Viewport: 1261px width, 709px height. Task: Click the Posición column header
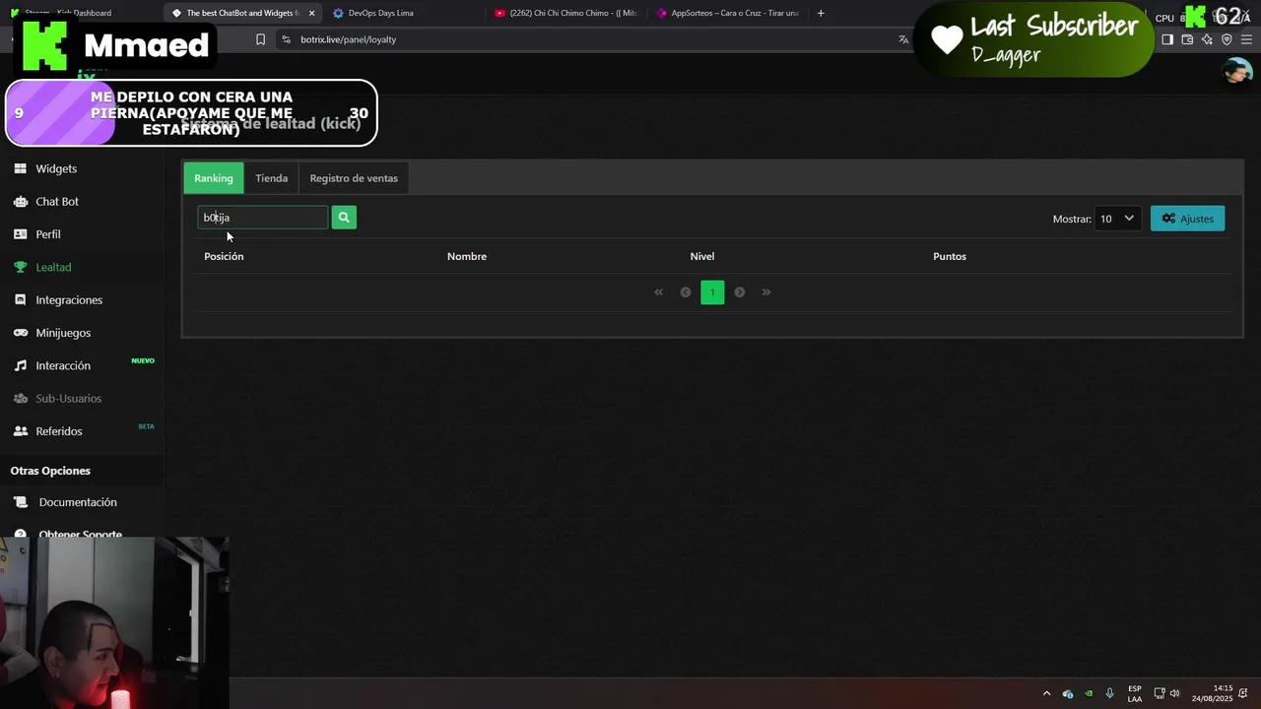click(x=224, y=256)
